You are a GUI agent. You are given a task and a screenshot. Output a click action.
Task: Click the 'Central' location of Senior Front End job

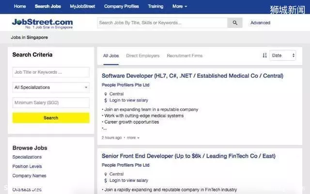coord(117,174)
